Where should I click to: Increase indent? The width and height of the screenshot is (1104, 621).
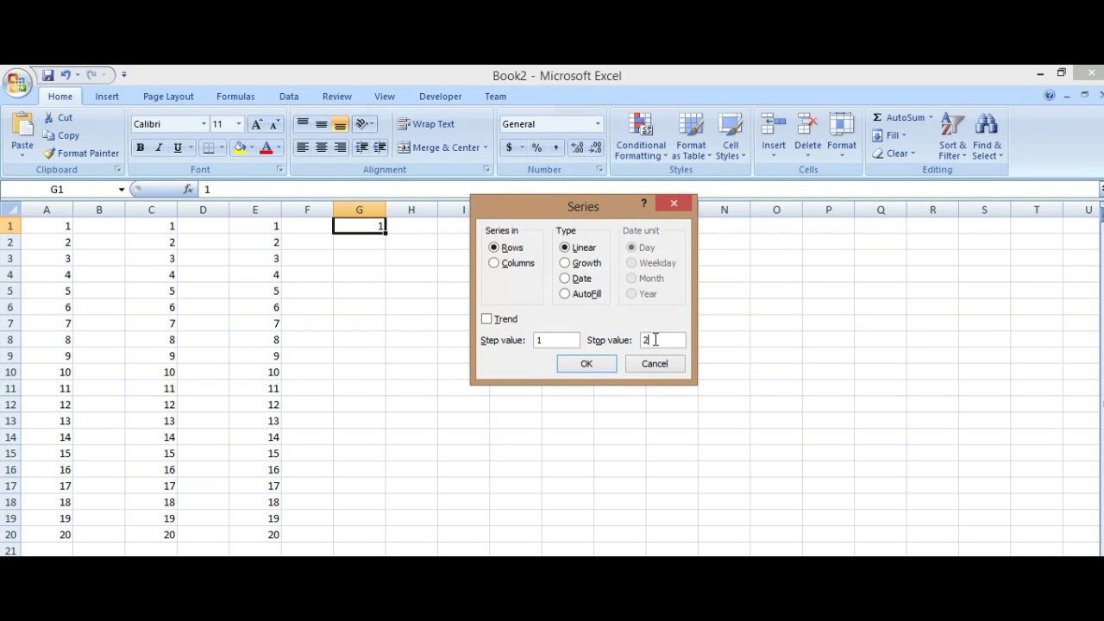coord(379,148)
